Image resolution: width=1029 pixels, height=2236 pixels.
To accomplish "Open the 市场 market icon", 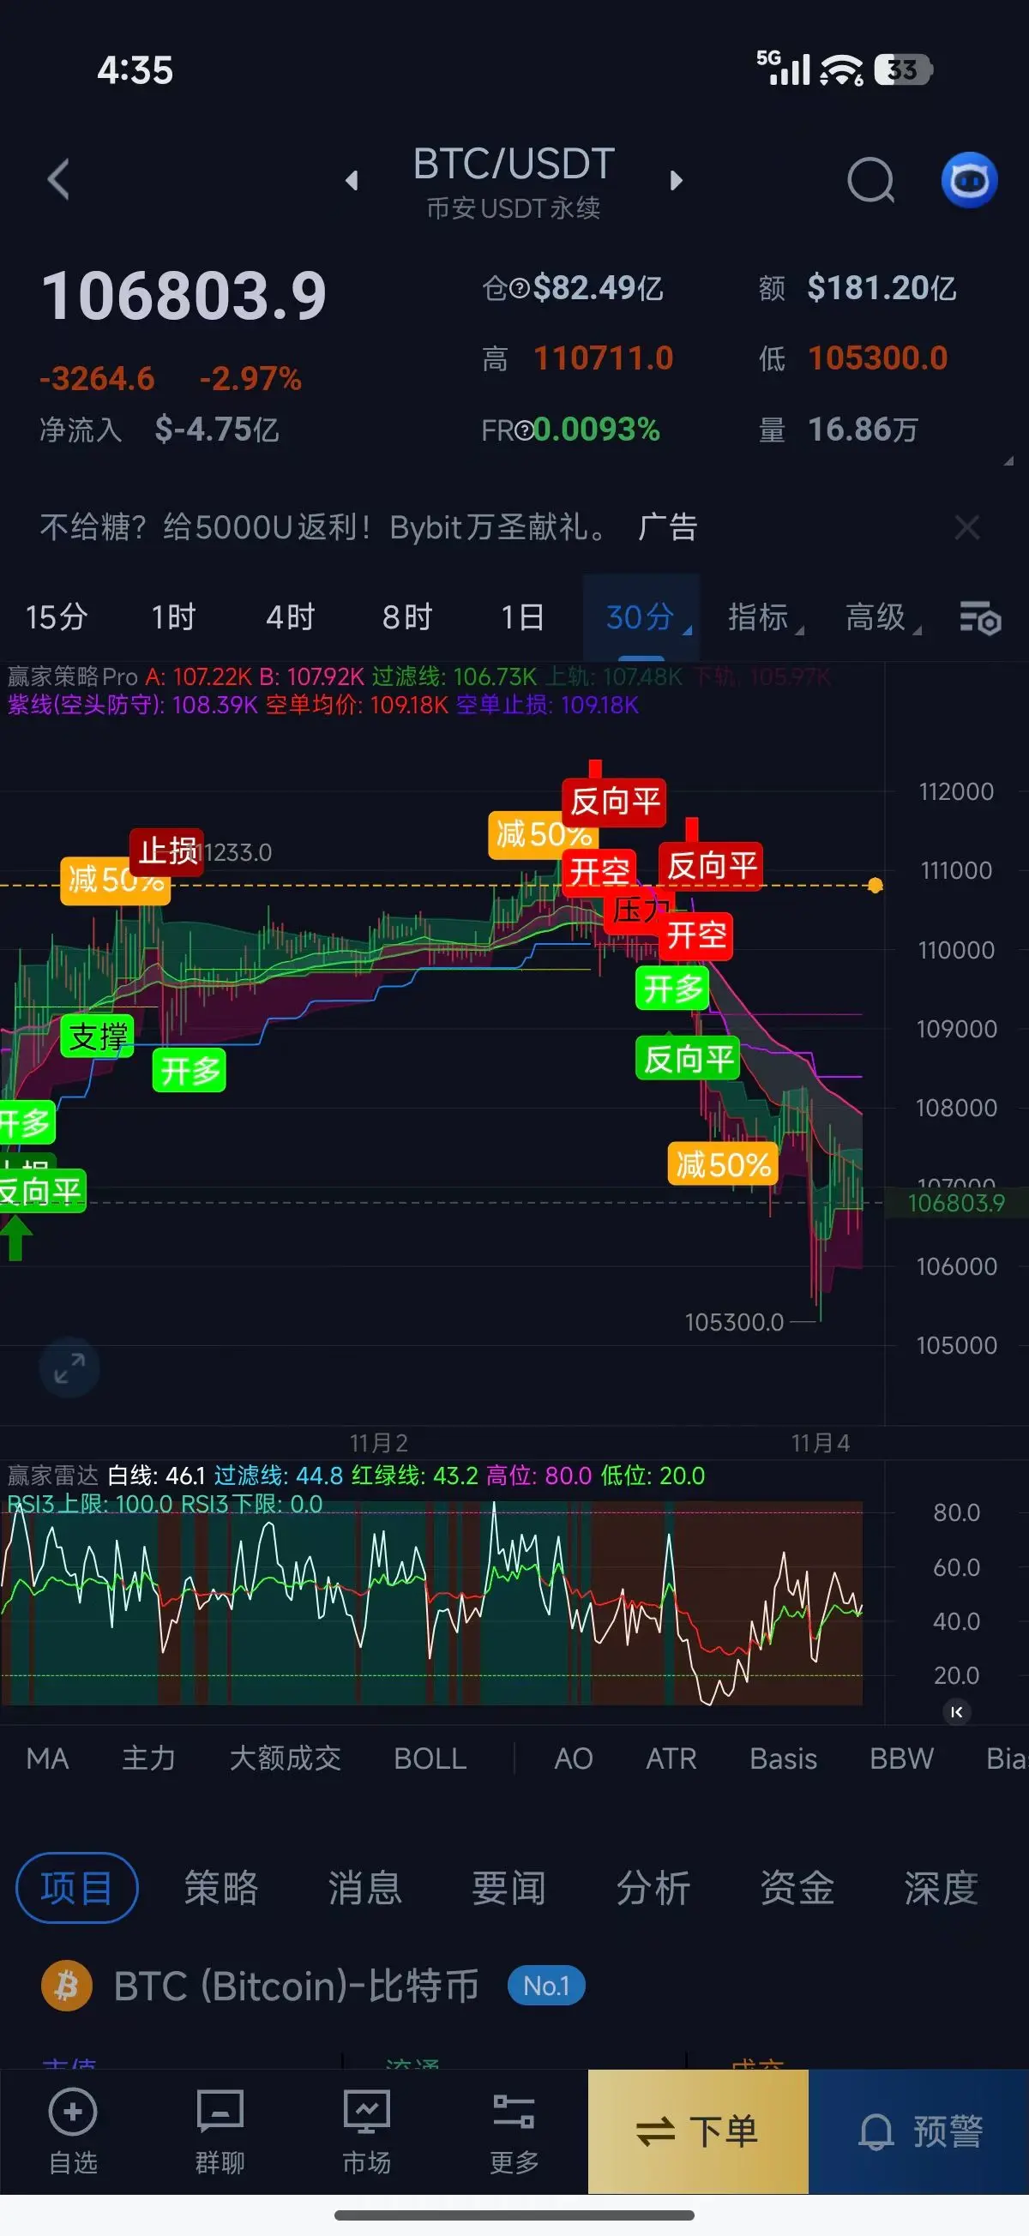I will click(x=366, y=2111).
